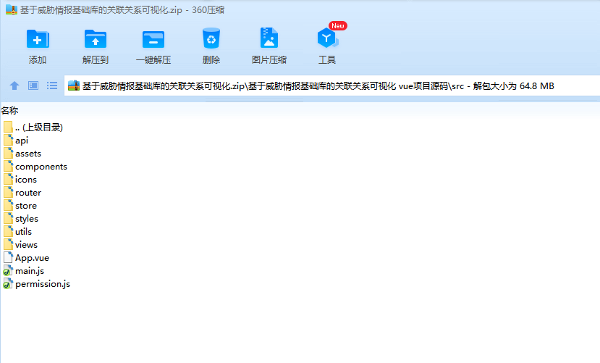This screenshot has width=600, height=363.
Task: Select the main.js file icon
Action: click(x=8, y=271)
